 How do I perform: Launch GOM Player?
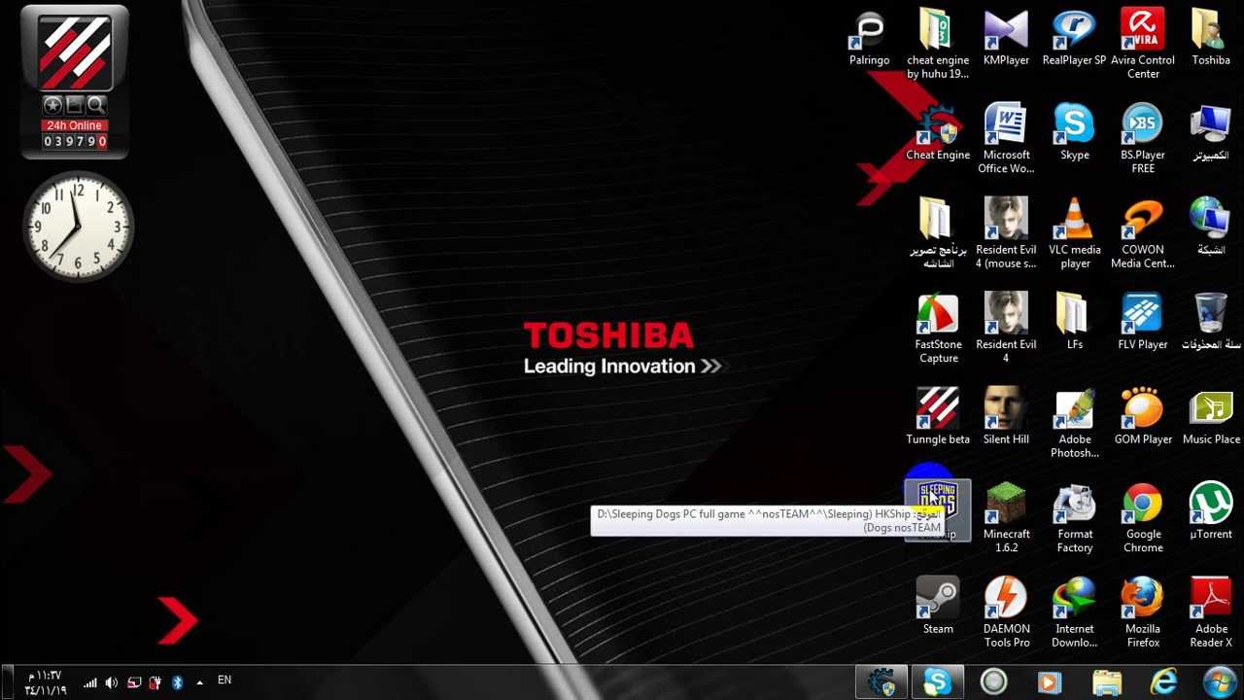1143,416
